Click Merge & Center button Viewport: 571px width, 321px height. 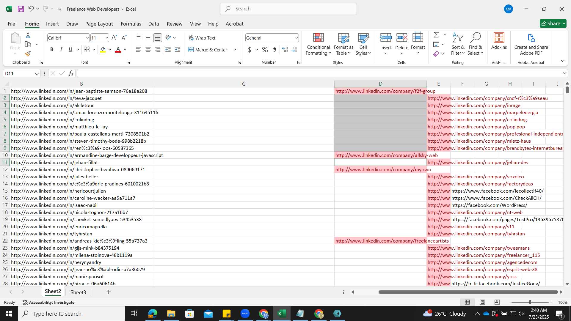208,50
